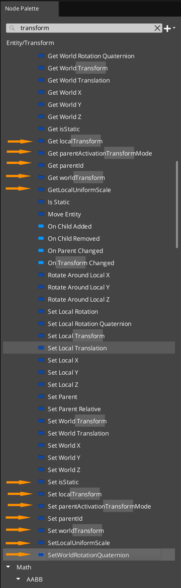The image size is (181, 588).
Task: Select the Set worldTransform node
Action: (x=76, y=531)
